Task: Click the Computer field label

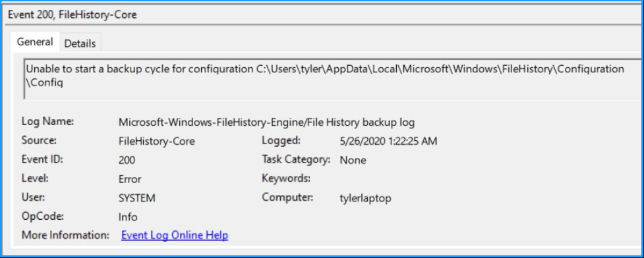Action: [x=287, y=197]
